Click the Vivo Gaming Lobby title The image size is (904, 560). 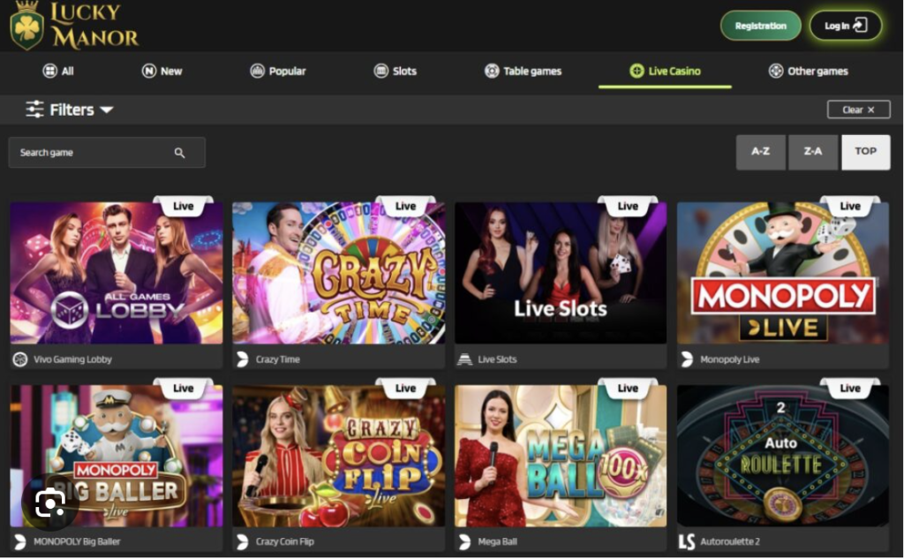coord(72,359)
